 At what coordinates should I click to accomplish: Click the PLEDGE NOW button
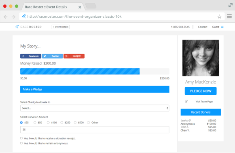tap(201, 91)
